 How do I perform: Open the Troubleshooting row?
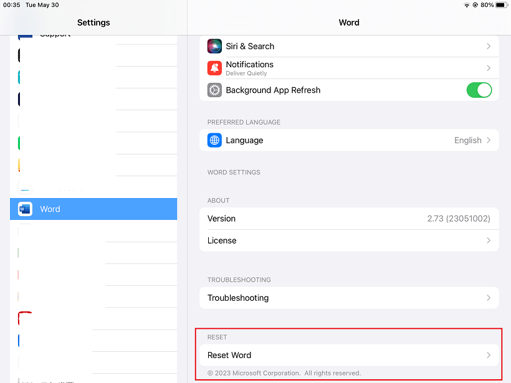pos(349,298)
